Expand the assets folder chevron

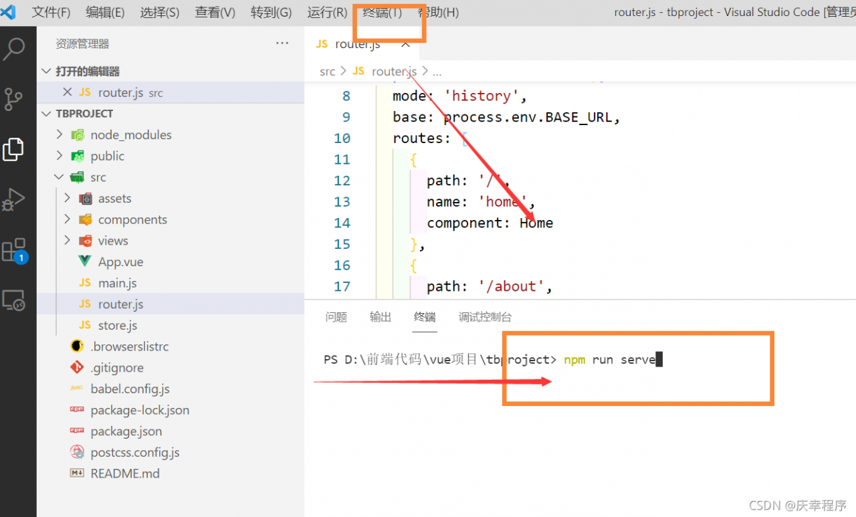(x=67, y=198)
